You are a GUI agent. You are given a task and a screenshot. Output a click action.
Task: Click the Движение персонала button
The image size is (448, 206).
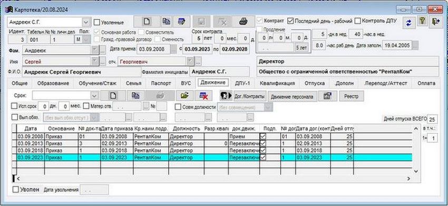293,96
